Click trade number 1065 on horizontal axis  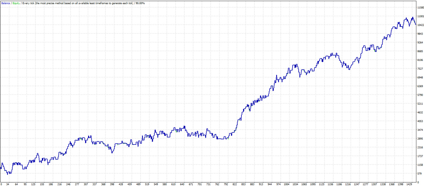coord(304,184)
